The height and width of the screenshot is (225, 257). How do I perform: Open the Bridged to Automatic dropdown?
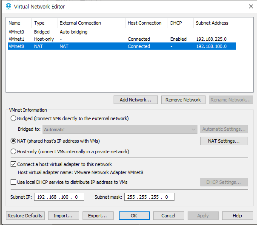[120, 129]
